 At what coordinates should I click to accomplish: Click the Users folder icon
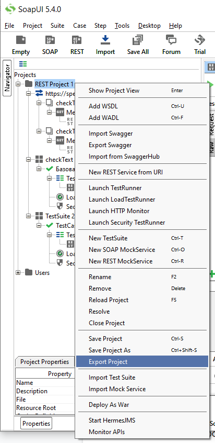point(29,273)
